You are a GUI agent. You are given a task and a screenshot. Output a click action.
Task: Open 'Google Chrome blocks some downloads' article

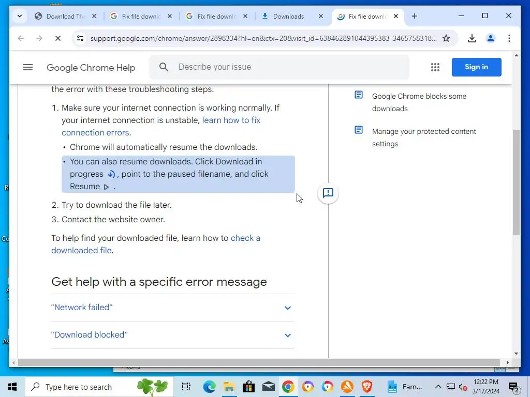click(419, 102)
